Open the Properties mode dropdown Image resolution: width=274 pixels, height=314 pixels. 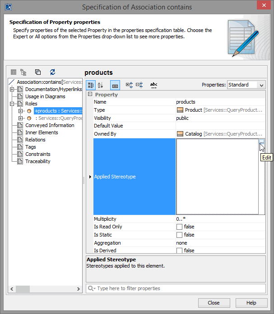click(246, 85)
